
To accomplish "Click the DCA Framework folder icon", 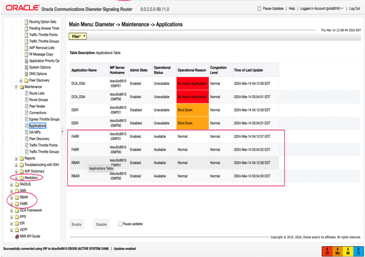I will (x=17, y=210).
